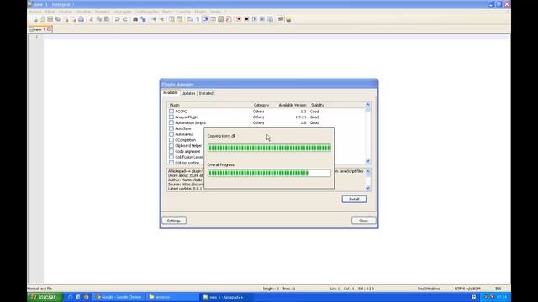Click the Close All toolbar icon
The image size is (538, 302).
[x=73, y=19]
